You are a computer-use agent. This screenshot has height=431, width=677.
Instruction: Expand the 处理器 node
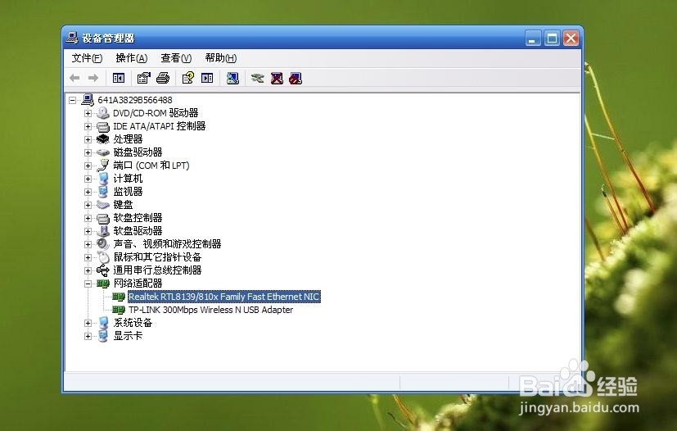coord(88,139)
